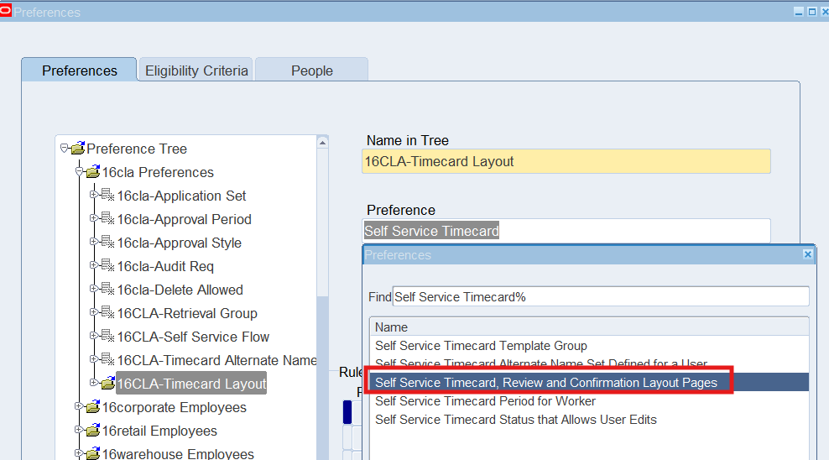Choose Self Service Timecard, Review and Confirmation Layout Pages
Image resolution: width=829 pixels, height=460 pixels.
pyautogui.click(x=546, y=383)
